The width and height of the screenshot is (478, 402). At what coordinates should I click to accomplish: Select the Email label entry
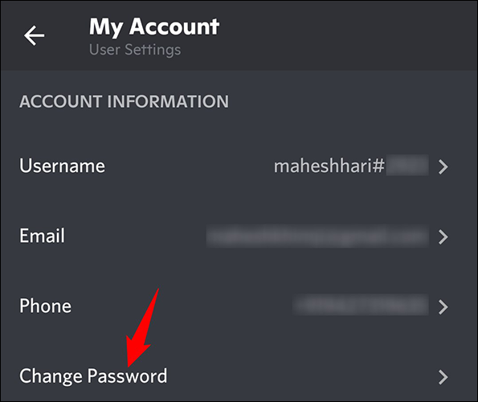click(x=42, y=236)
